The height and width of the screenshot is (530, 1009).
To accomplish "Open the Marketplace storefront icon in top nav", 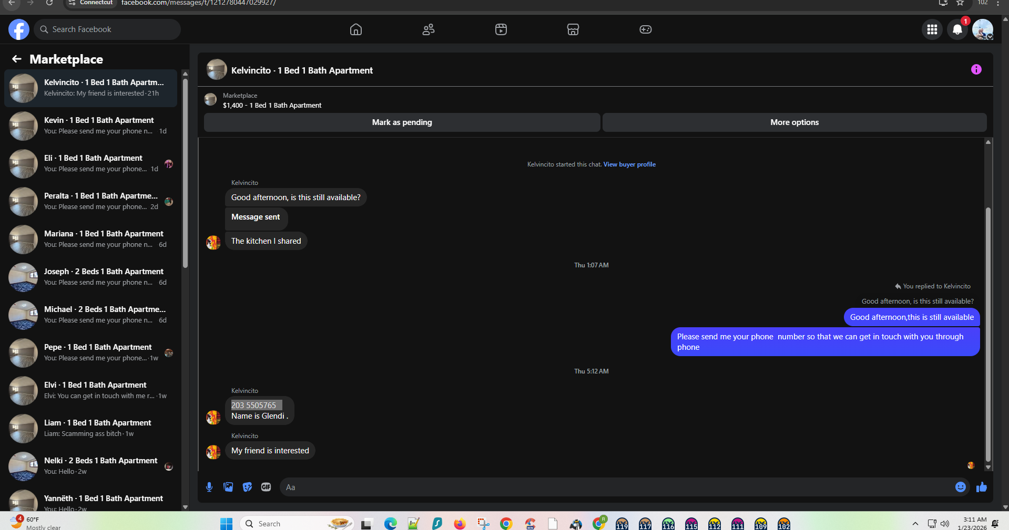I will point(573,29).
